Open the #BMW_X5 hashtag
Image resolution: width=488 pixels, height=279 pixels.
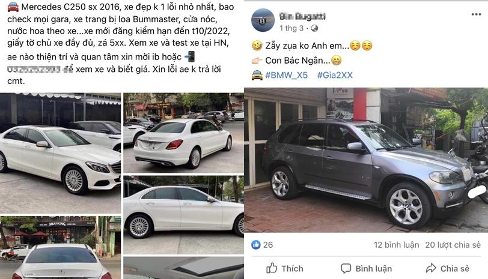[x=286, y=75]
